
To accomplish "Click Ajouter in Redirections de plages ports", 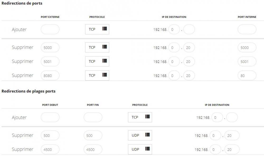I will (19, 118).
